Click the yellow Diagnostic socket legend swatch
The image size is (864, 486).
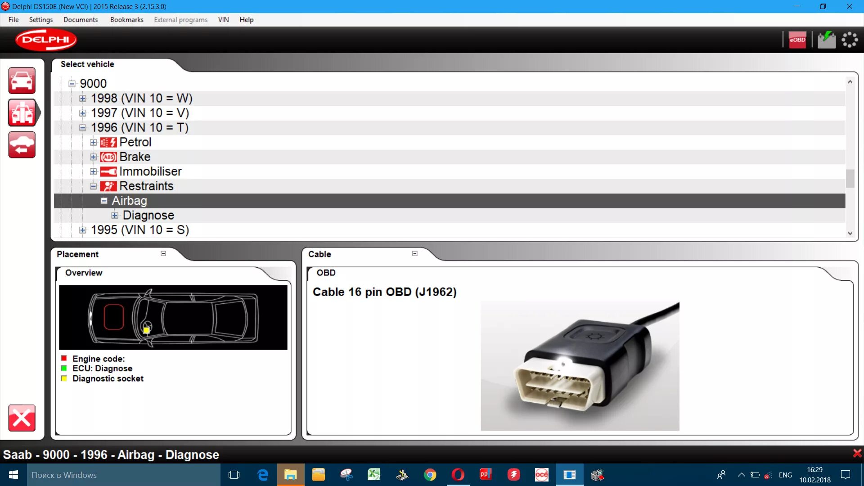point(64,378)
